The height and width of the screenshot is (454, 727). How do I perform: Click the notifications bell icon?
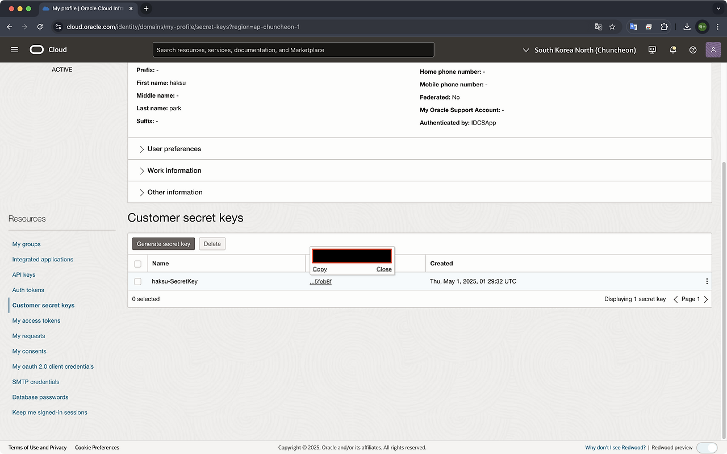coord(673,50)
